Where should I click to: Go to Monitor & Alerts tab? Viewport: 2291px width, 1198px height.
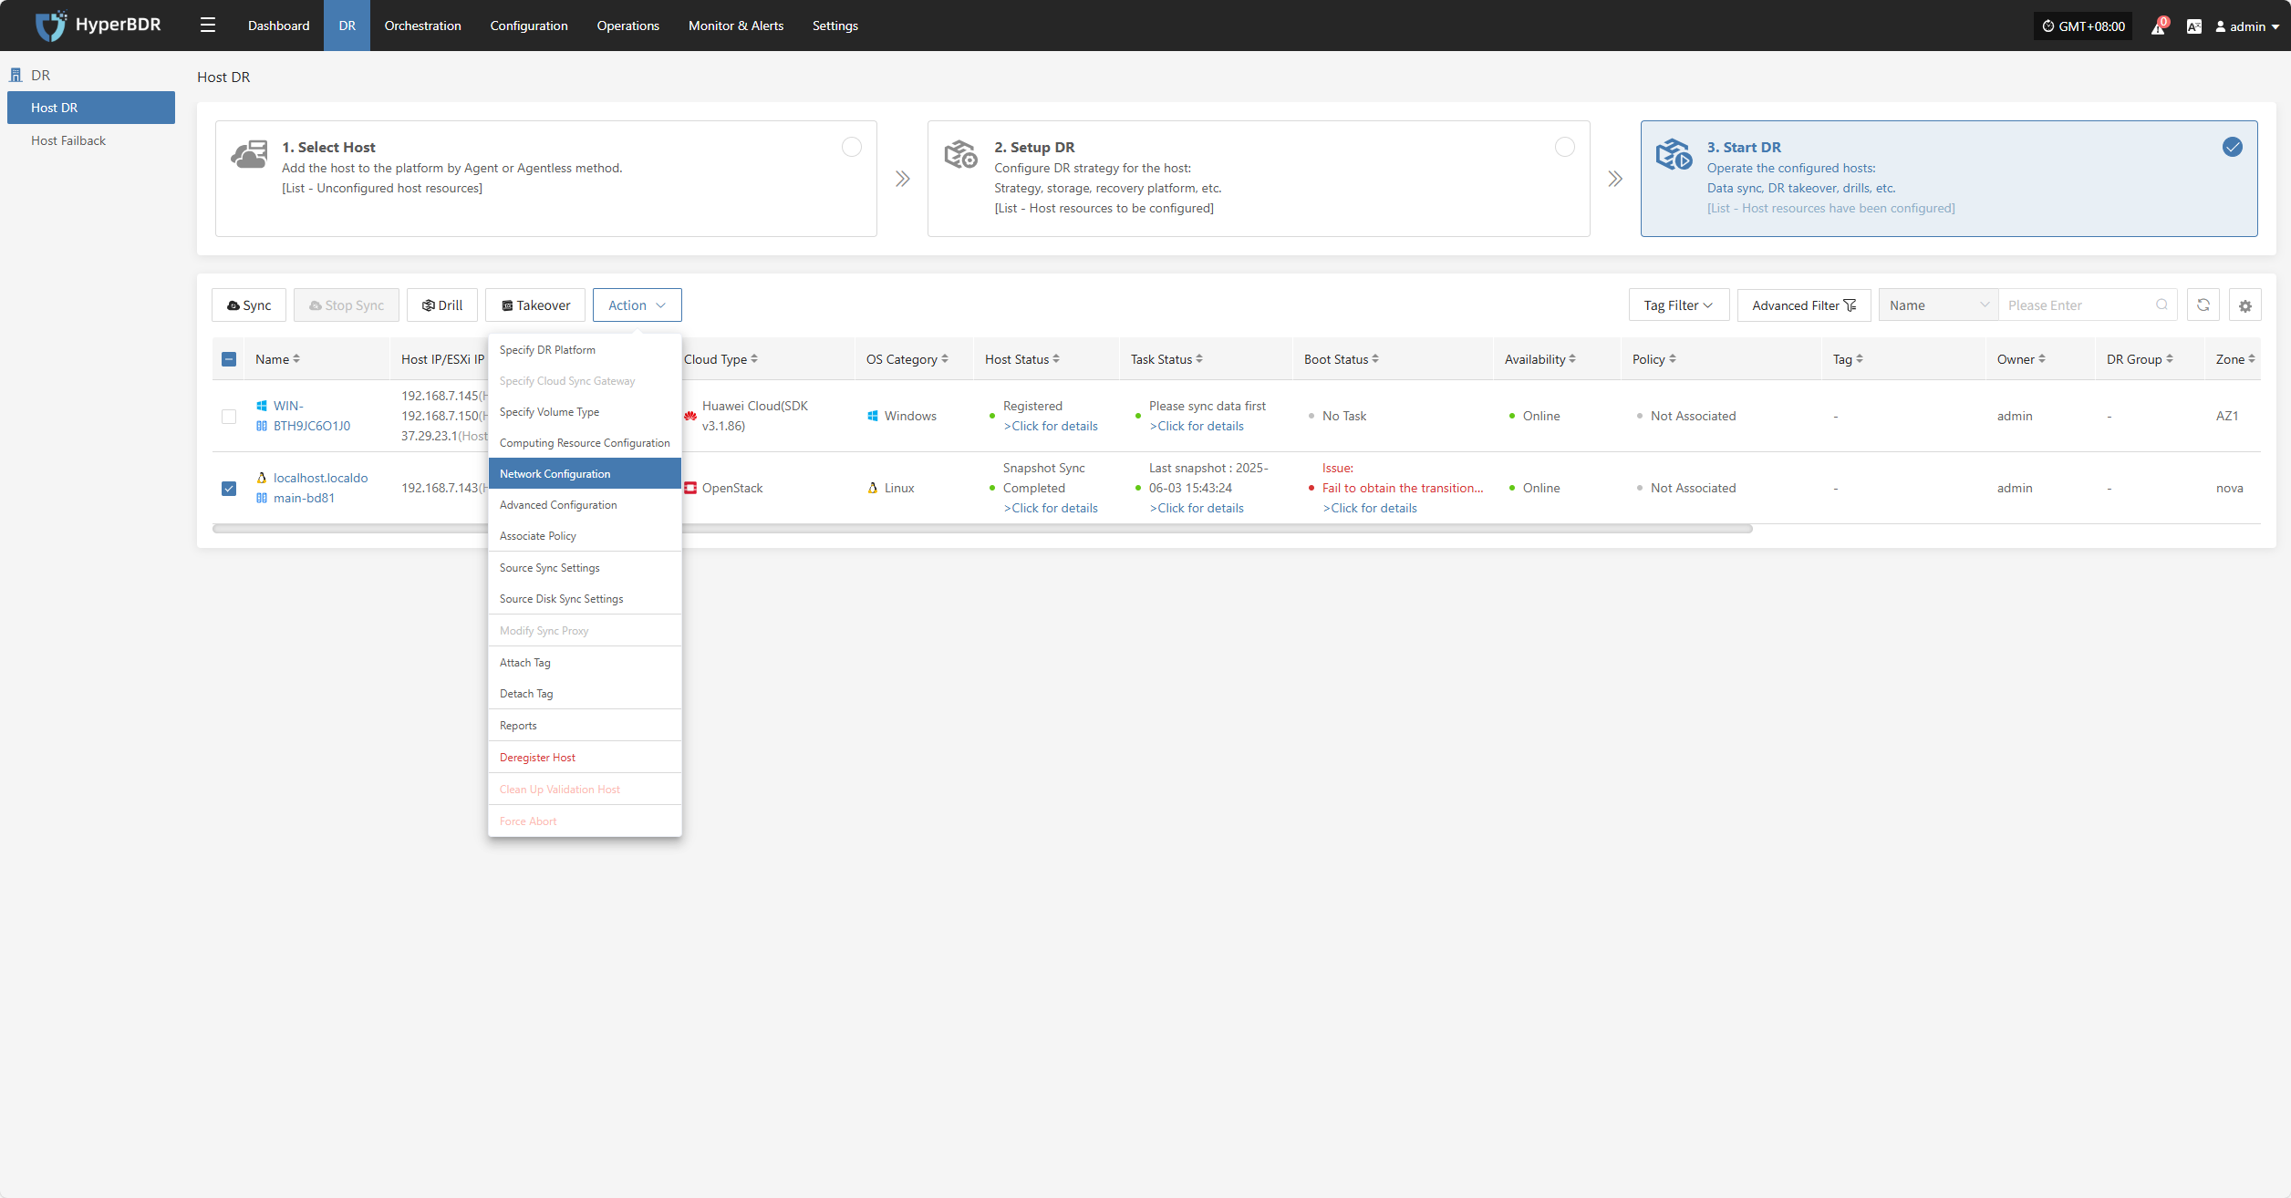pos(736,26)
